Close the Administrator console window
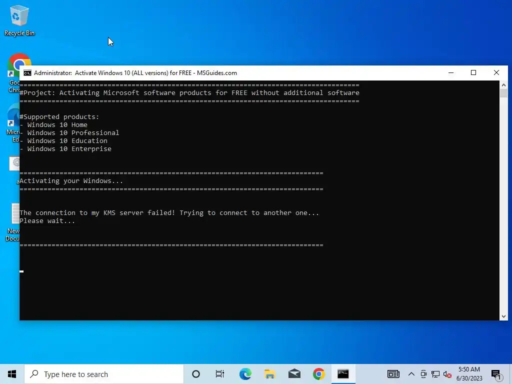Screen dimensions: 512x384 [x=496, y=73]
